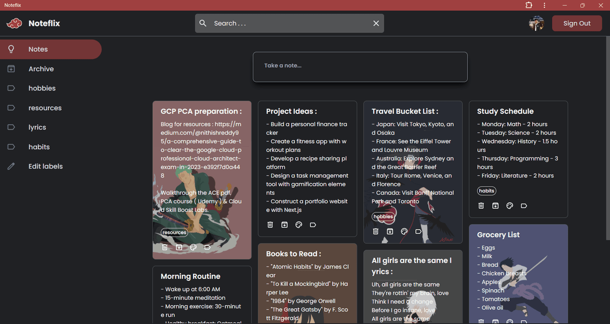Click the Noteflix title text

pyautogui.click(x=44, y=23)
